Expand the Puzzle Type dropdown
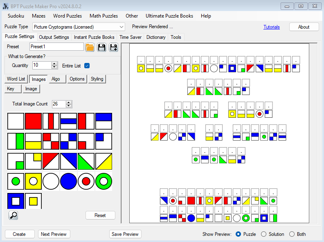This screenshot has width=324, height=242. tap(121, 27)
